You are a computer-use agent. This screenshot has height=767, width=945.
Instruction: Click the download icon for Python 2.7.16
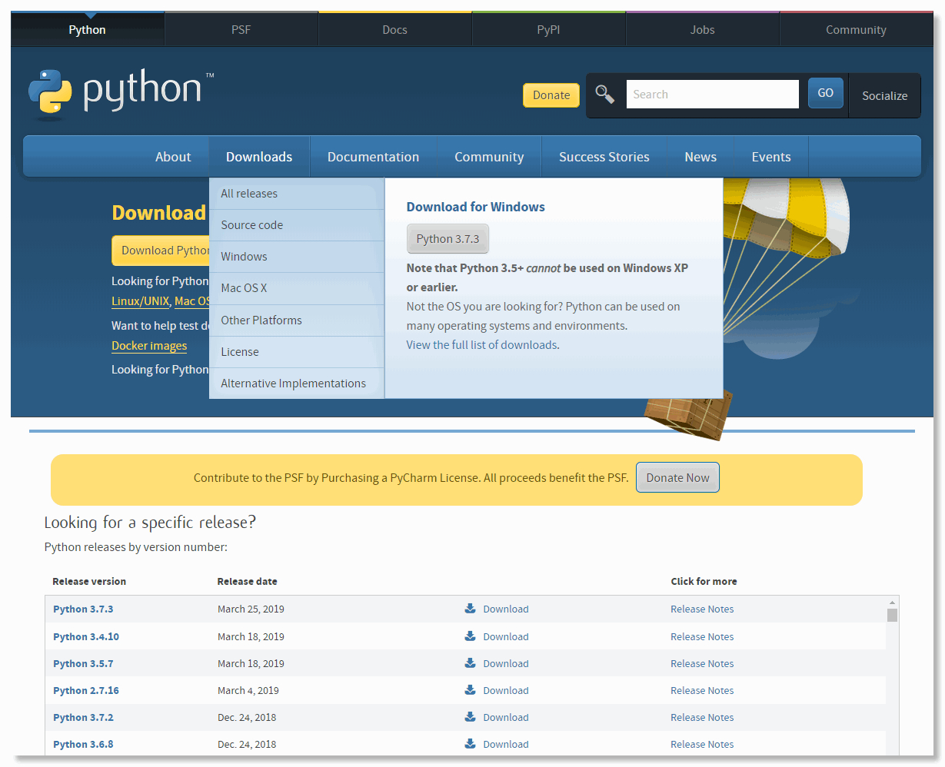click(471, 690)
